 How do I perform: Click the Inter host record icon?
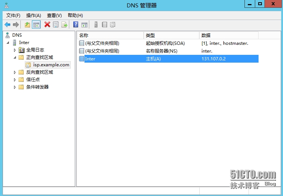click(81, 59)
